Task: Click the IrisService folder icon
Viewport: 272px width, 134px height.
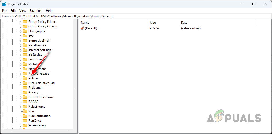Action: 25,54
